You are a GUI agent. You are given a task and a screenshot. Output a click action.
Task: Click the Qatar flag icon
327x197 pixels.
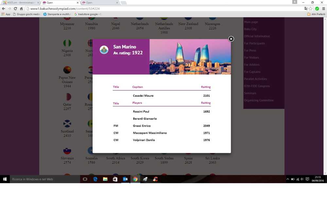(x=67, y=97)
